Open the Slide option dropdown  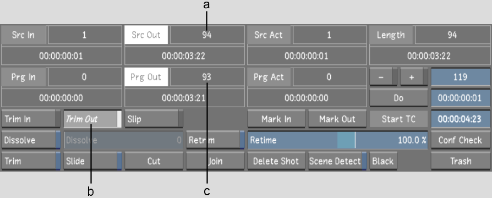click(92, 161)
